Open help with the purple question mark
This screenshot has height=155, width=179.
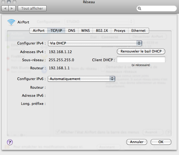10,142
